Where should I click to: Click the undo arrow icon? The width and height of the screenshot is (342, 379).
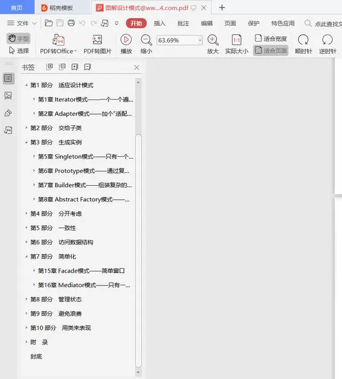coord(82,23)
